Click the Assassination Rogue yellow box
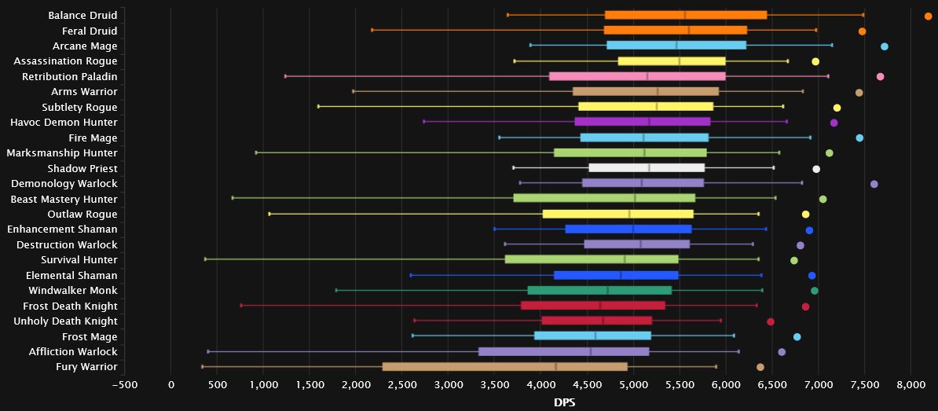The height and width of the screenshot is (411, 938). tap(672, 61)
